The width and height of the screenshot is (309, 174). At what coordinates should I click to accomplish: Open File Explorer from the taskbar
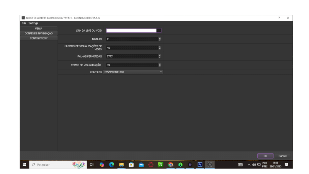point(121,165)
